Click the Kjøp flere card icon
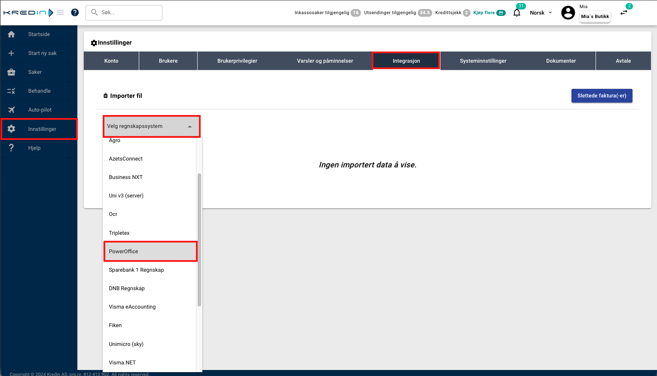This screenshot has width=657, height=376. (501, 13)
